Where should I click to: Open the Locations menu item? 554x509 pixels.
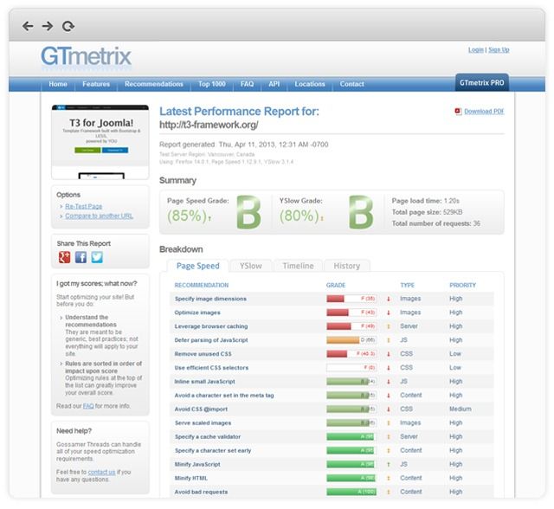click(310, 84)
